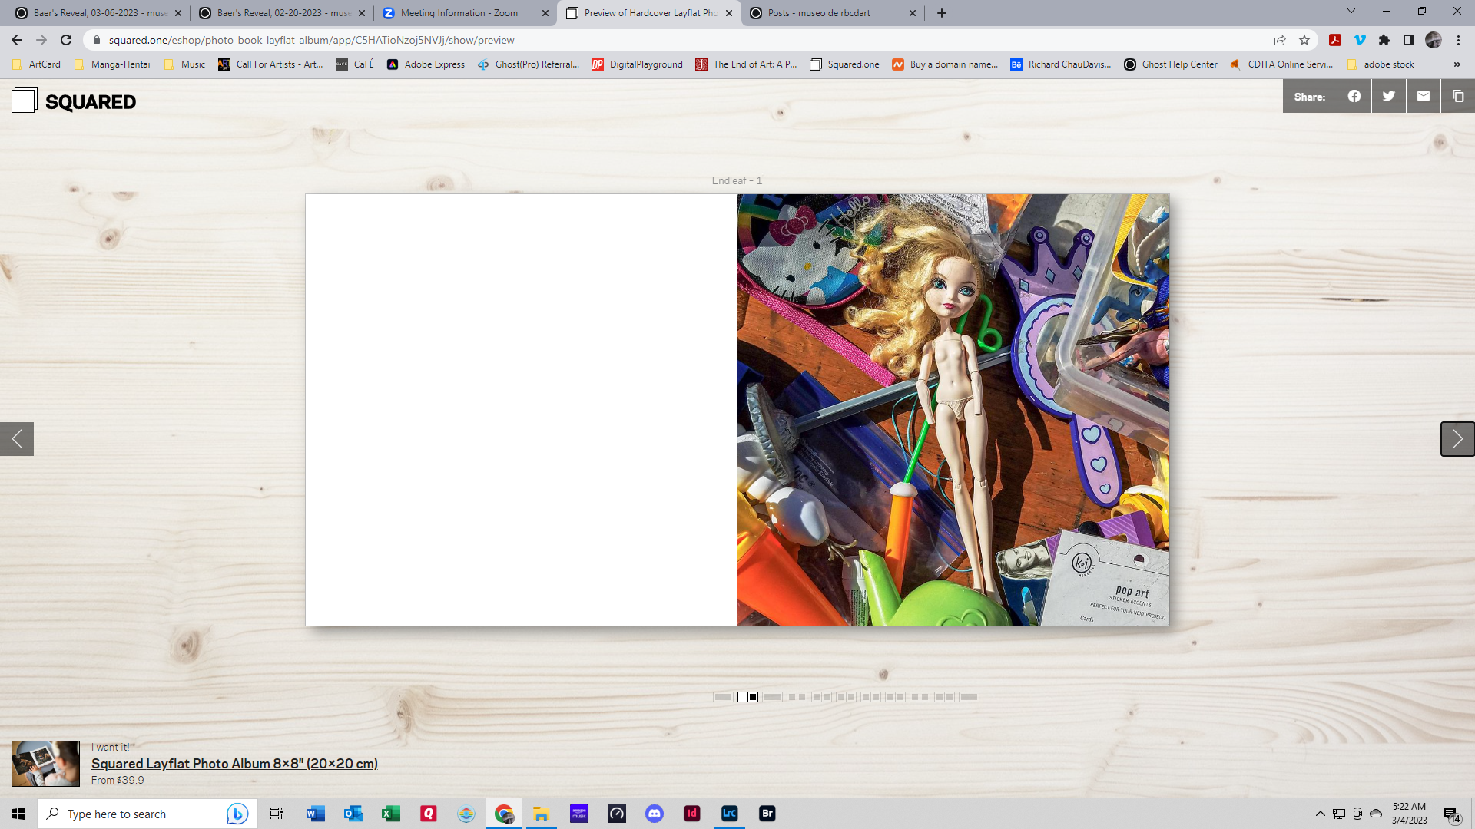Go to the next album spread
Image resolution: width=1475 pixels, height=829 pixels.
pyautogui.click(x=1457, y=439)
